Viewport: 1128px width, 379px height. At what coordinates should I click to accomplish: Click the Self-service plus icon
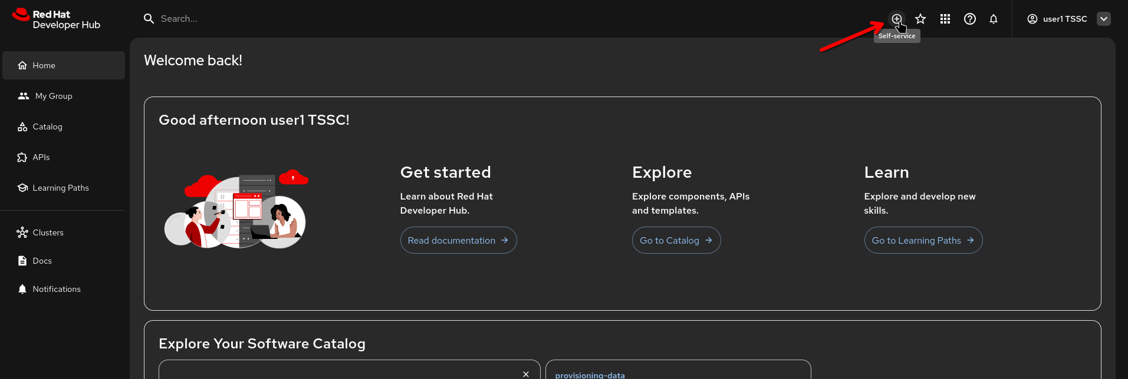896,19
